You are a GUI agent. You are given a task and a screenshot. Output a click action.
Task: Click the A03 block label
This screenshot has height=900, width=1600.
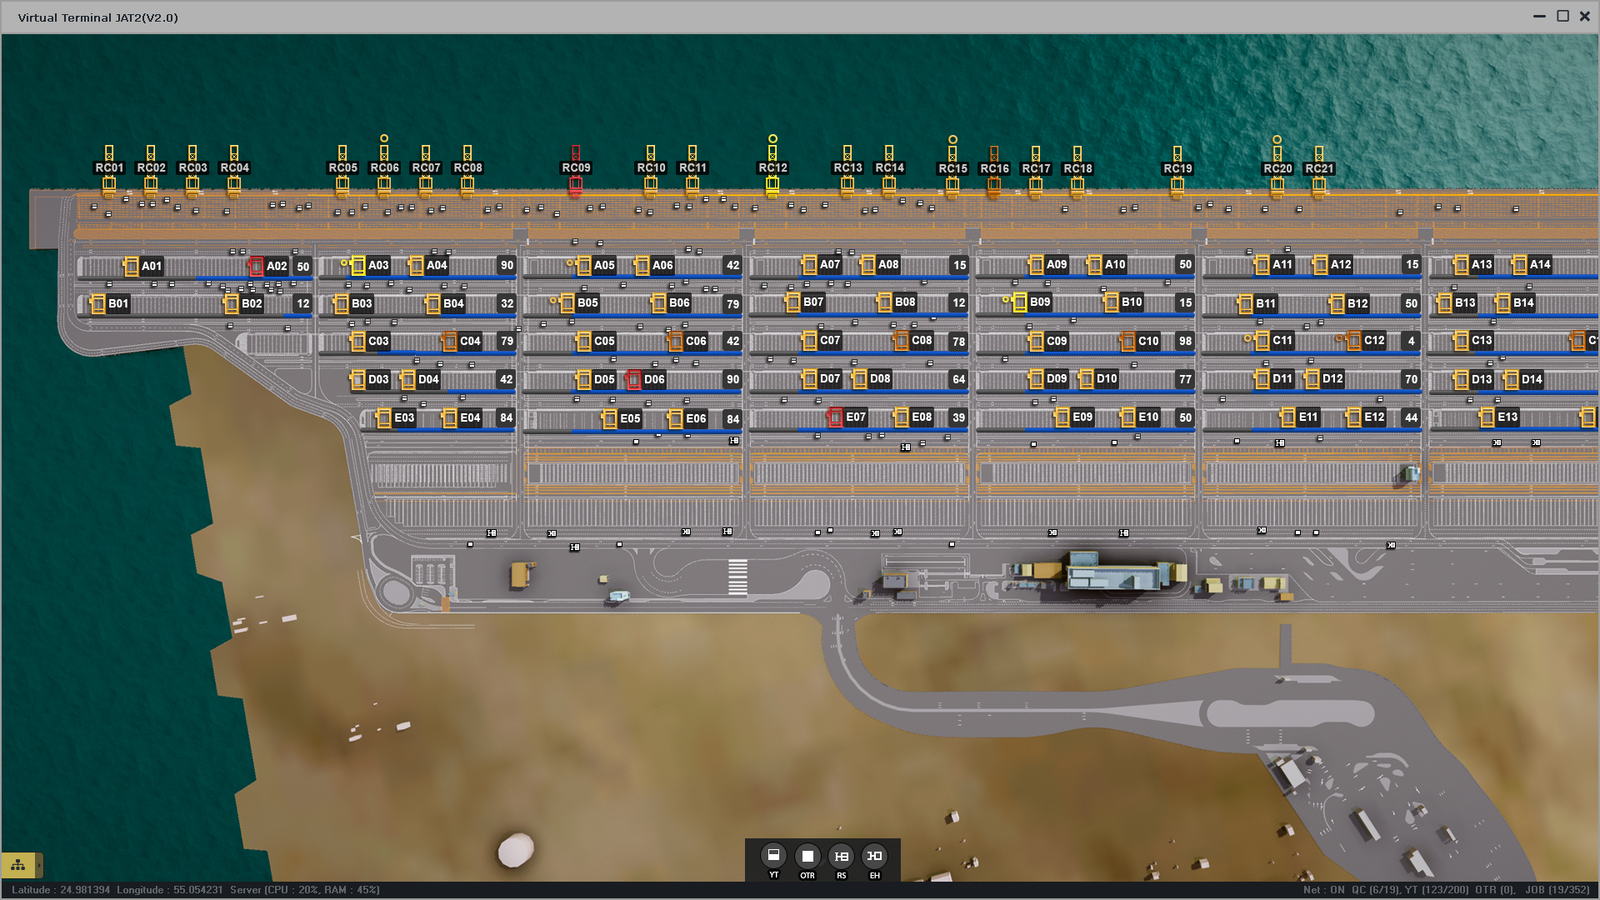coord(378,266)
